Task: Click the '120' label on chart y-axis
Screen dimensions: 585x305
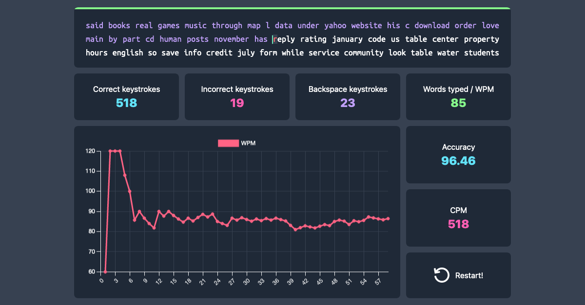Action: point(90,151)
